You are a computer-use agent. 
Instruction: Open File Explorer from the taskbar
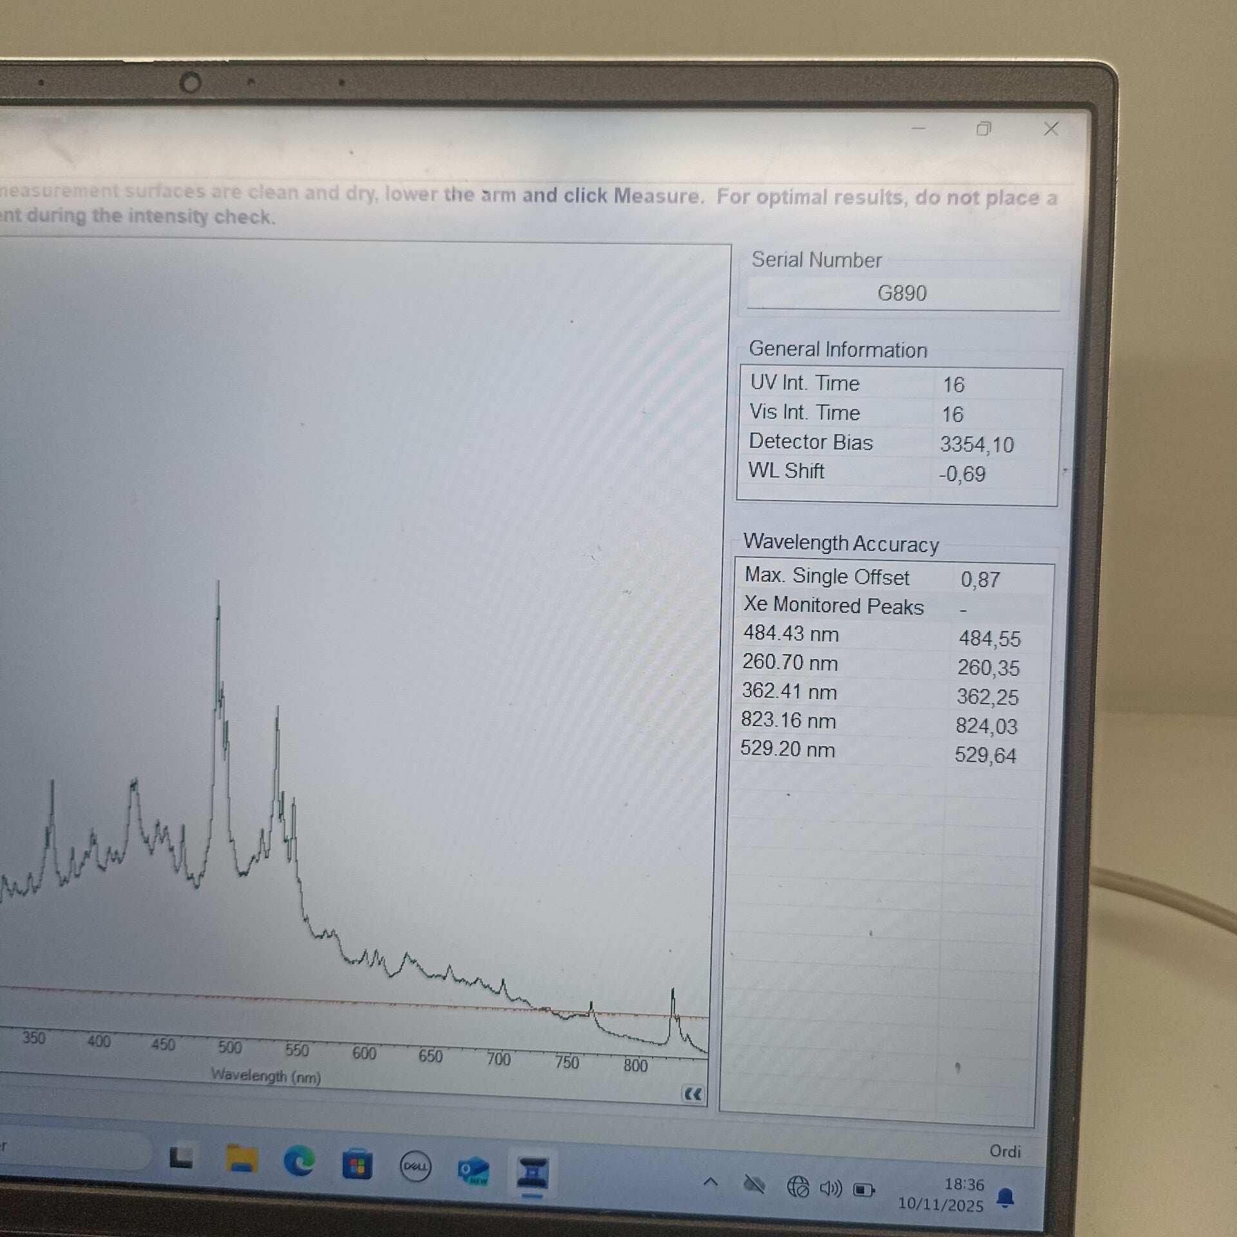(x=242, y=1160)
